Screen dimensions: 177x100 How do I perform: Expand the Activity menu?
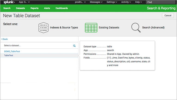[x=126, y=2]
